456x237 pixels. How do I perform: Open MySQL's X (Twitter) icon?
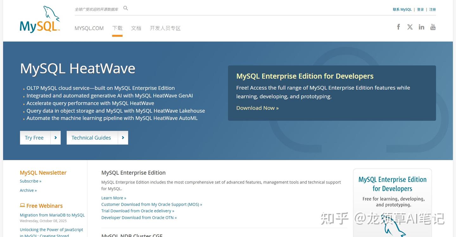tap(410, 27)
